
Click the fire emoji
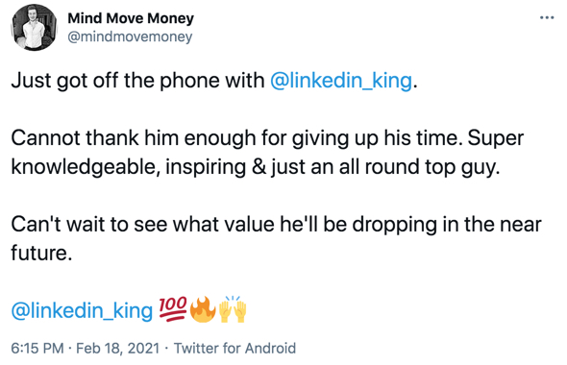click(203, 309)
